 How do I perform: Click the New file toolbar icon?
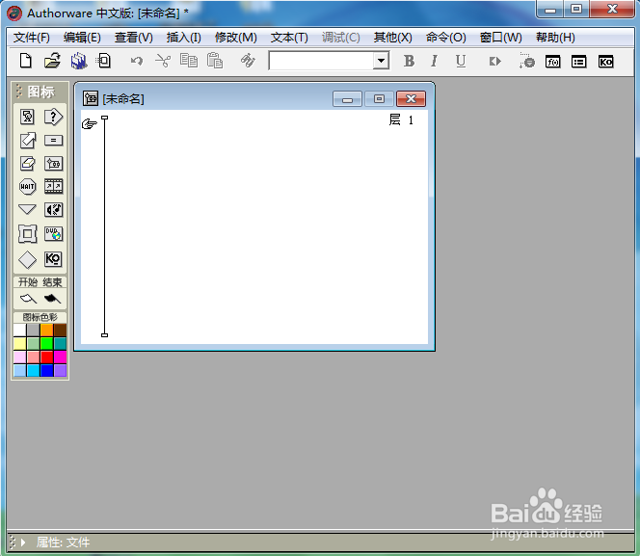click(26, 61)
